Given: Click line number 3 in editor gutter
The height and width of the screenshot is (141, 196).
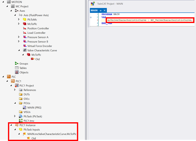Looking at the screenshot, I should pyautogui.click(x=97, y=20).
